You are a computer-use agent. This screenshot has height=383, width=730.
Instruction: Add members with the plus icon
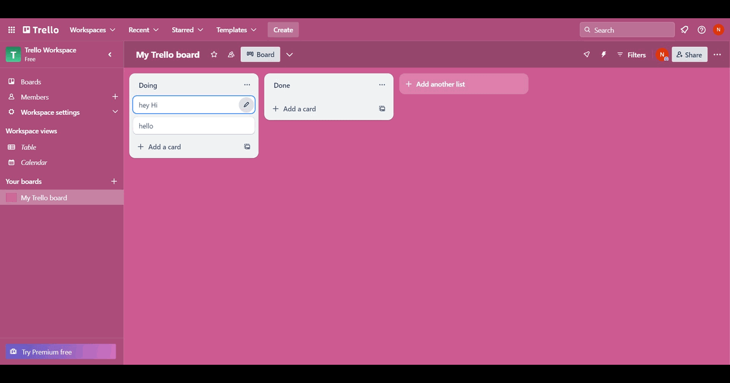click(115, 97)
